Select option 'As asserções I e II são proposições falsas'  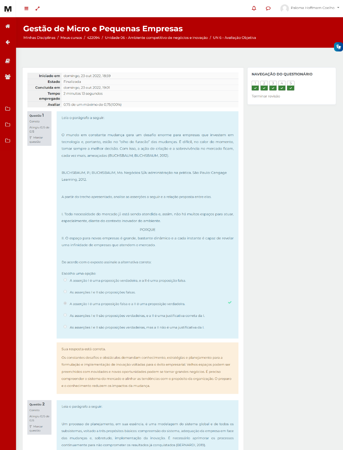[65, 292]
